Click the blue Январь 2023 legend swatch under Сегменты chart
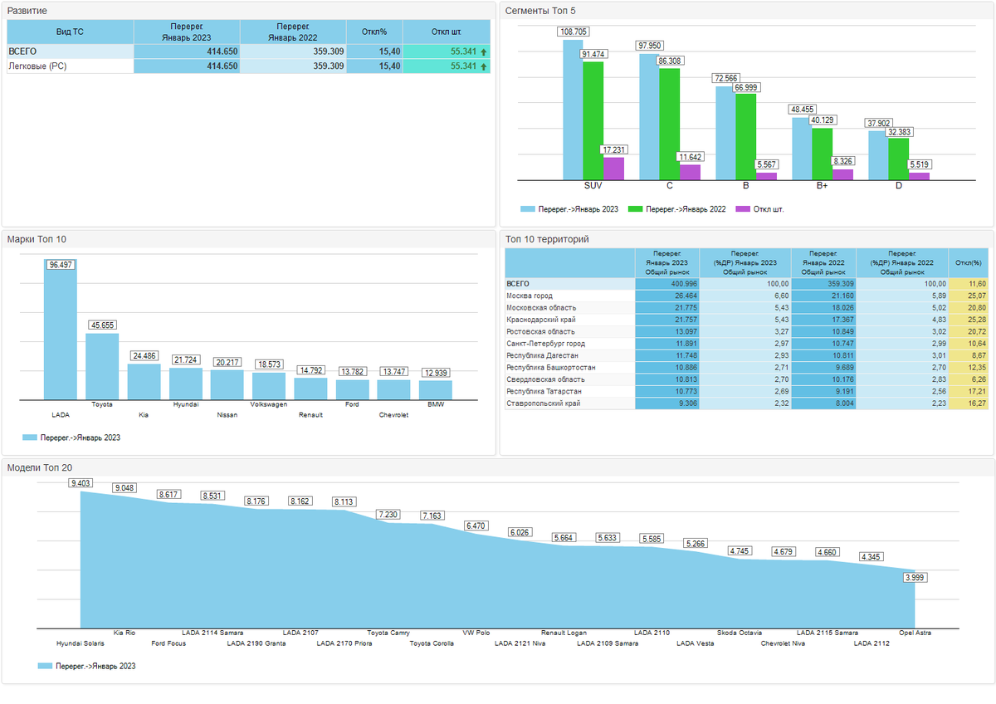Screen dimensions: 996x704 click(x=527, y=209)
